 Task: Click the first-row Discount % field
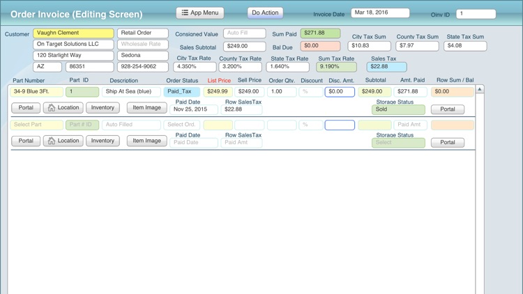coord(311,92)
